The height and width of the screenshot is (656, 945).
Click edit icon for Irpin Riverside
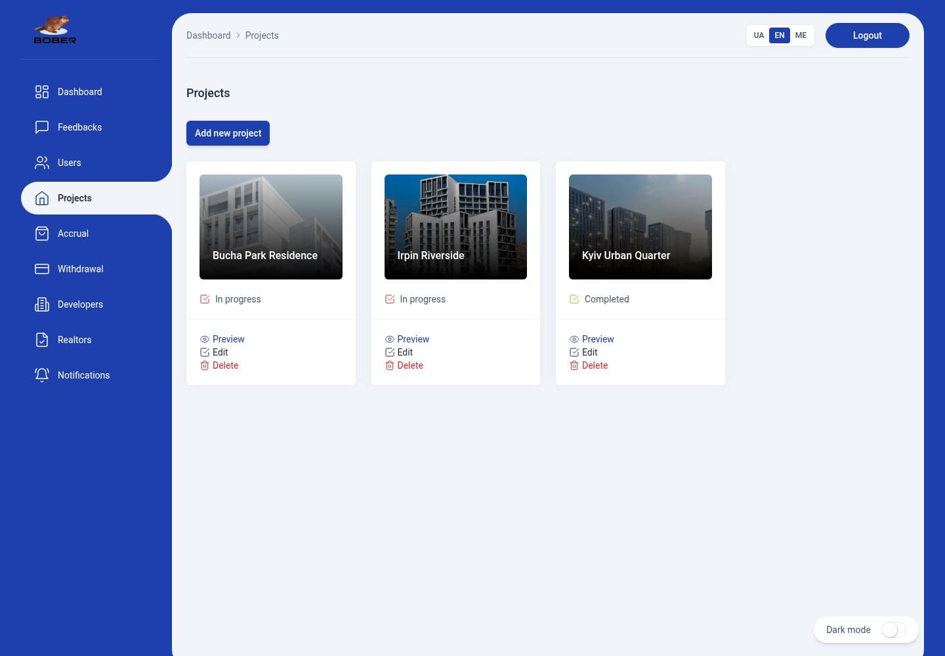point(390,352)
